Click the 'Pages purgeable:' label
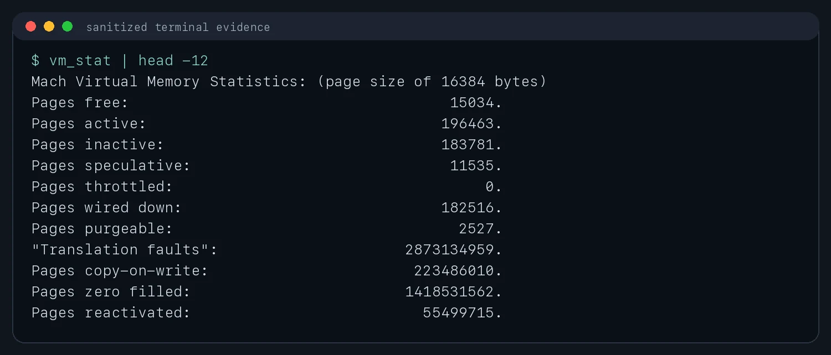Screen dimensions: 831x355 coord(102,229)
